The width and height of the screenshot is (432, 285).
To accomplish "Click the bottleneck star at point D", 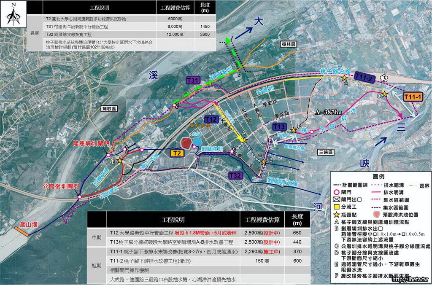I will pyautogui.click(x=384, y=94).
